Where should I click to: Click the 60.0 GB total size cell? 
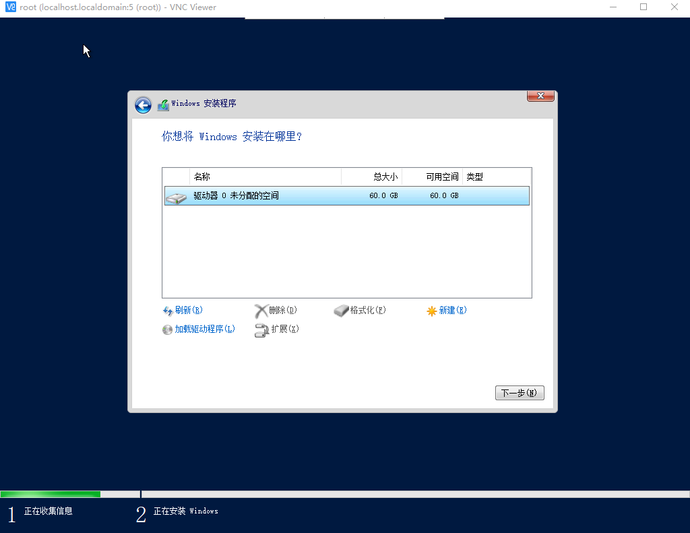click(383, 195)
